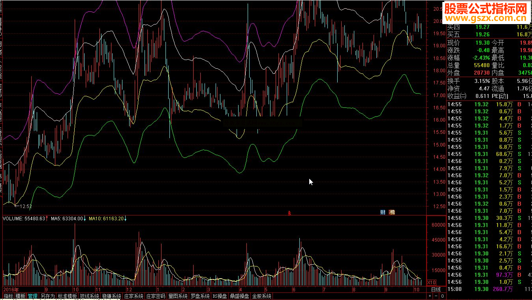Click the X10 volume scale box
This screenshot has width=532, height=300.
[432, 282]
